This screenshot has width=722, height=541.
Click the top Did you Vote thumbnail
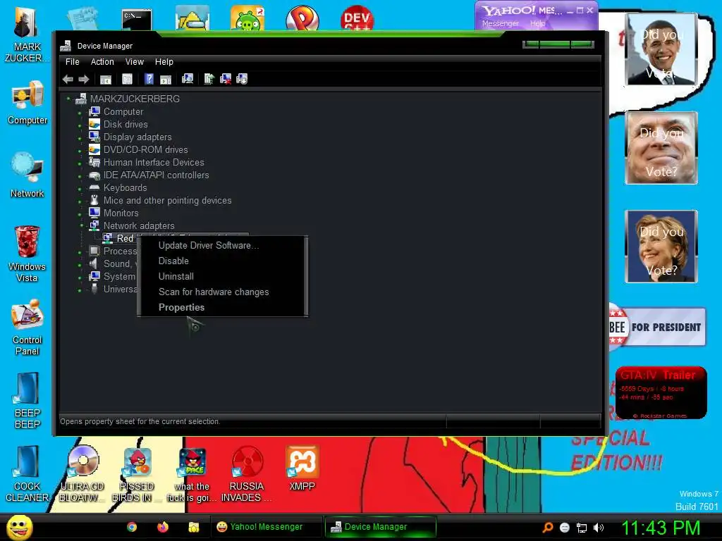[661, 49]
